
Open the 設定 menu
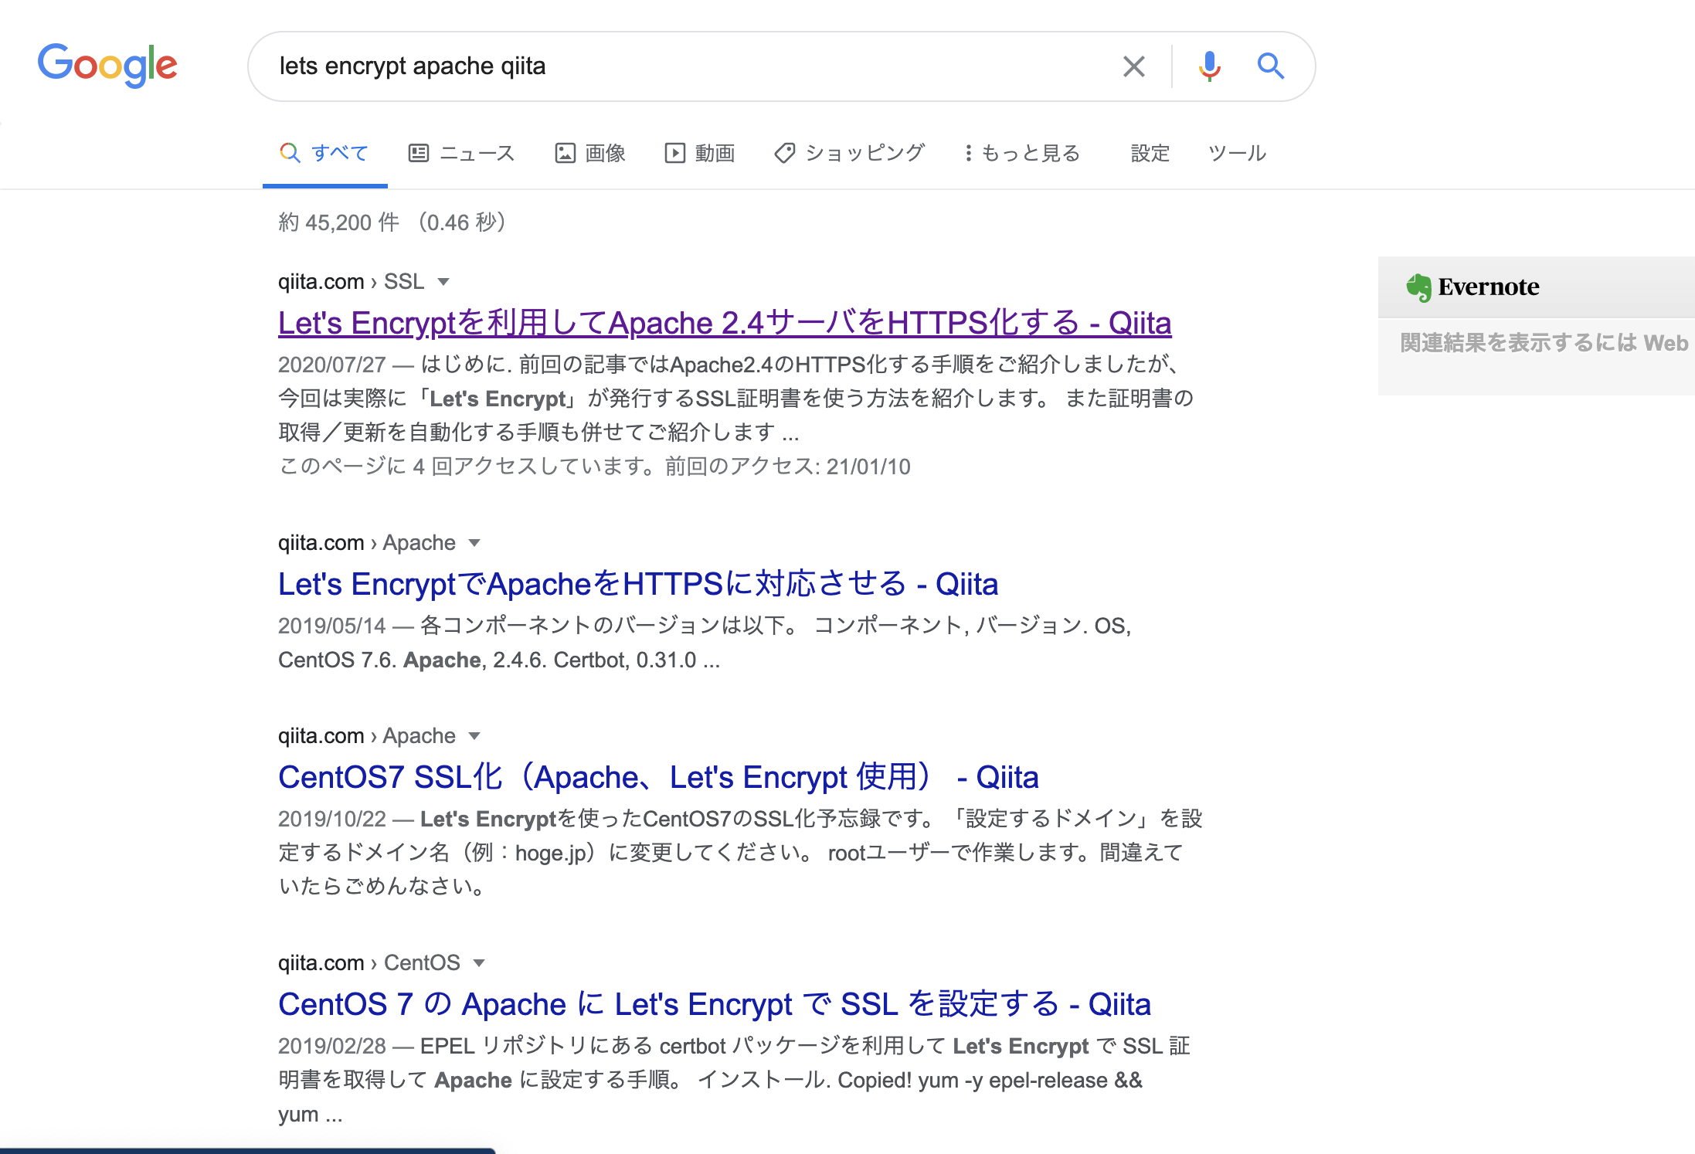[x=1149, y=152]
